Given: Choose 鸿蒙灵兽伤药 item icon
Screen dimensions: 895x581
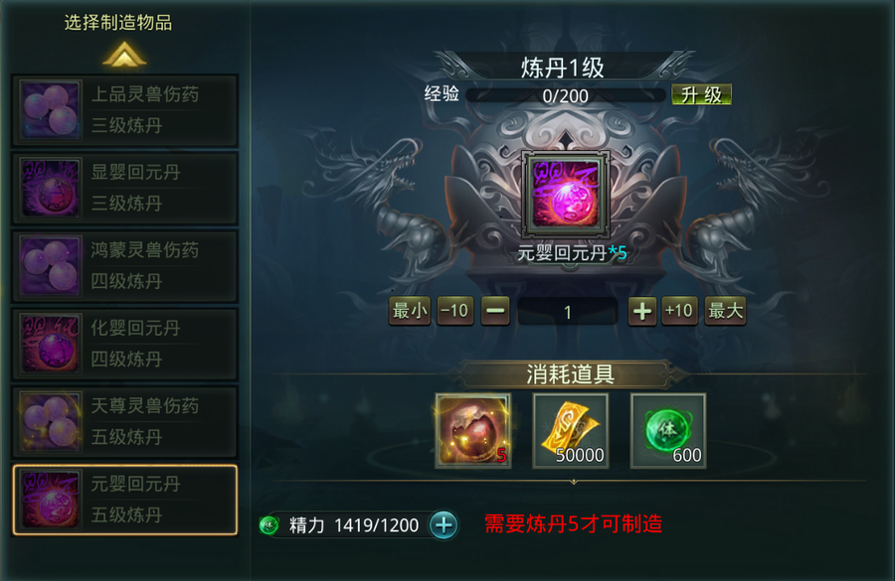Looking at the screenshot, I should [51, 266].
